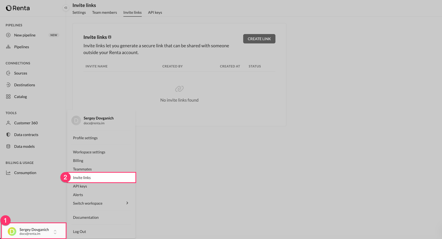This screenshot has width=442, height=239.
Task: Click the info icon beside Invite links heading
Action: (110, 37)
